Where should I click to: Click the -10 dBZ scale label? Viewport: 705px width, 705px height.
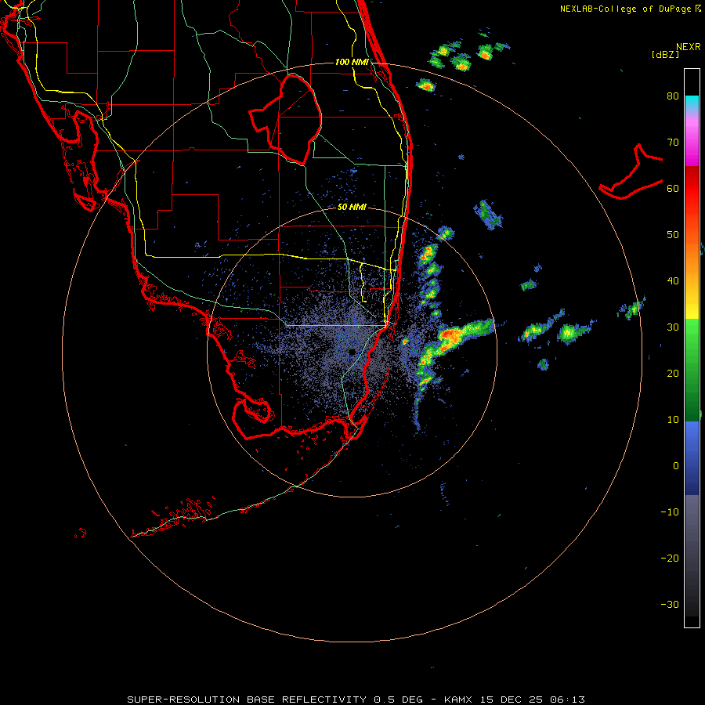(670, 512)
